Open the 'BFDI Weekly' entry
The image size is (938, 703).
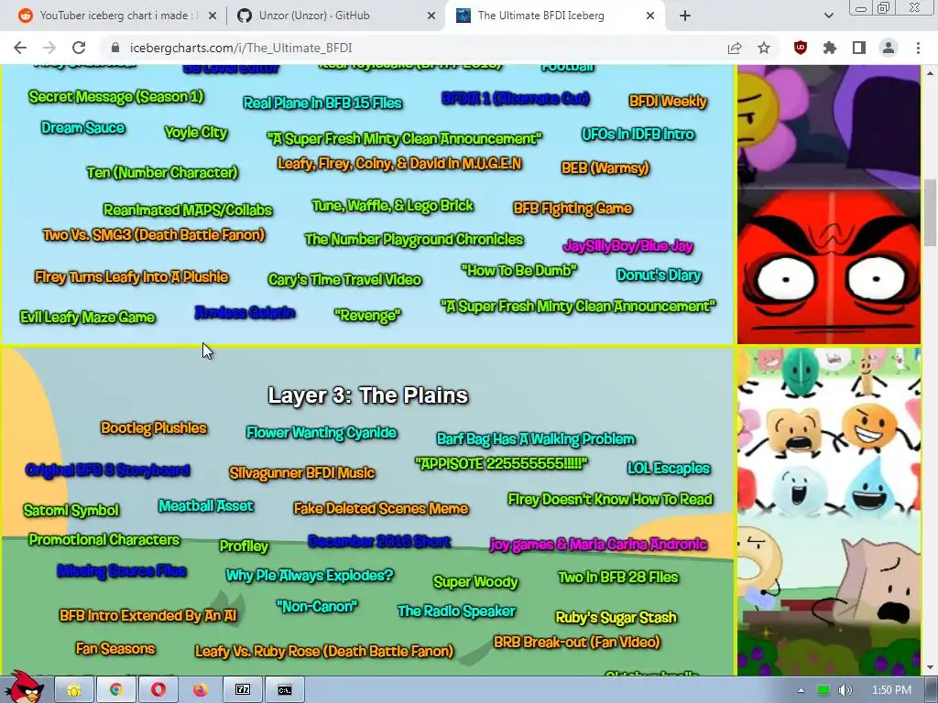coord(668,101)
